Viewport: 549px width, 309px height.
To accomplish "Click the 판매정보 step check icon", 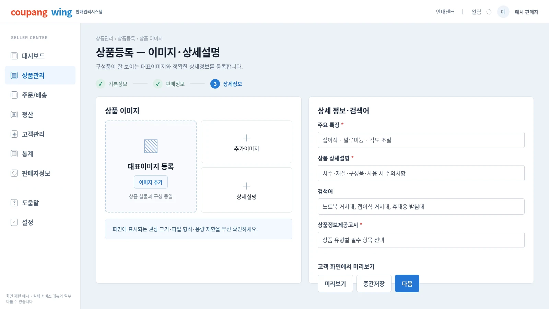I will tap(158, 84).
